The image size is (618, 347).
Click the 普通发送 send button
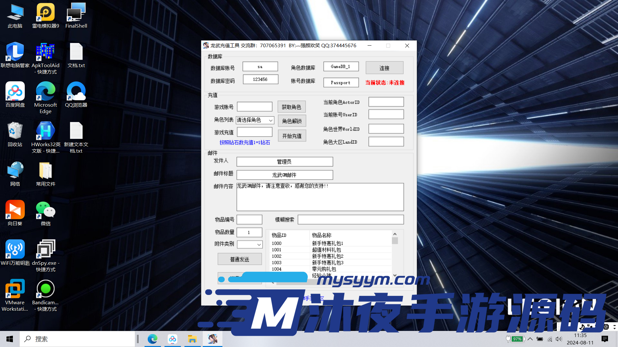click(x=239, y=259)
